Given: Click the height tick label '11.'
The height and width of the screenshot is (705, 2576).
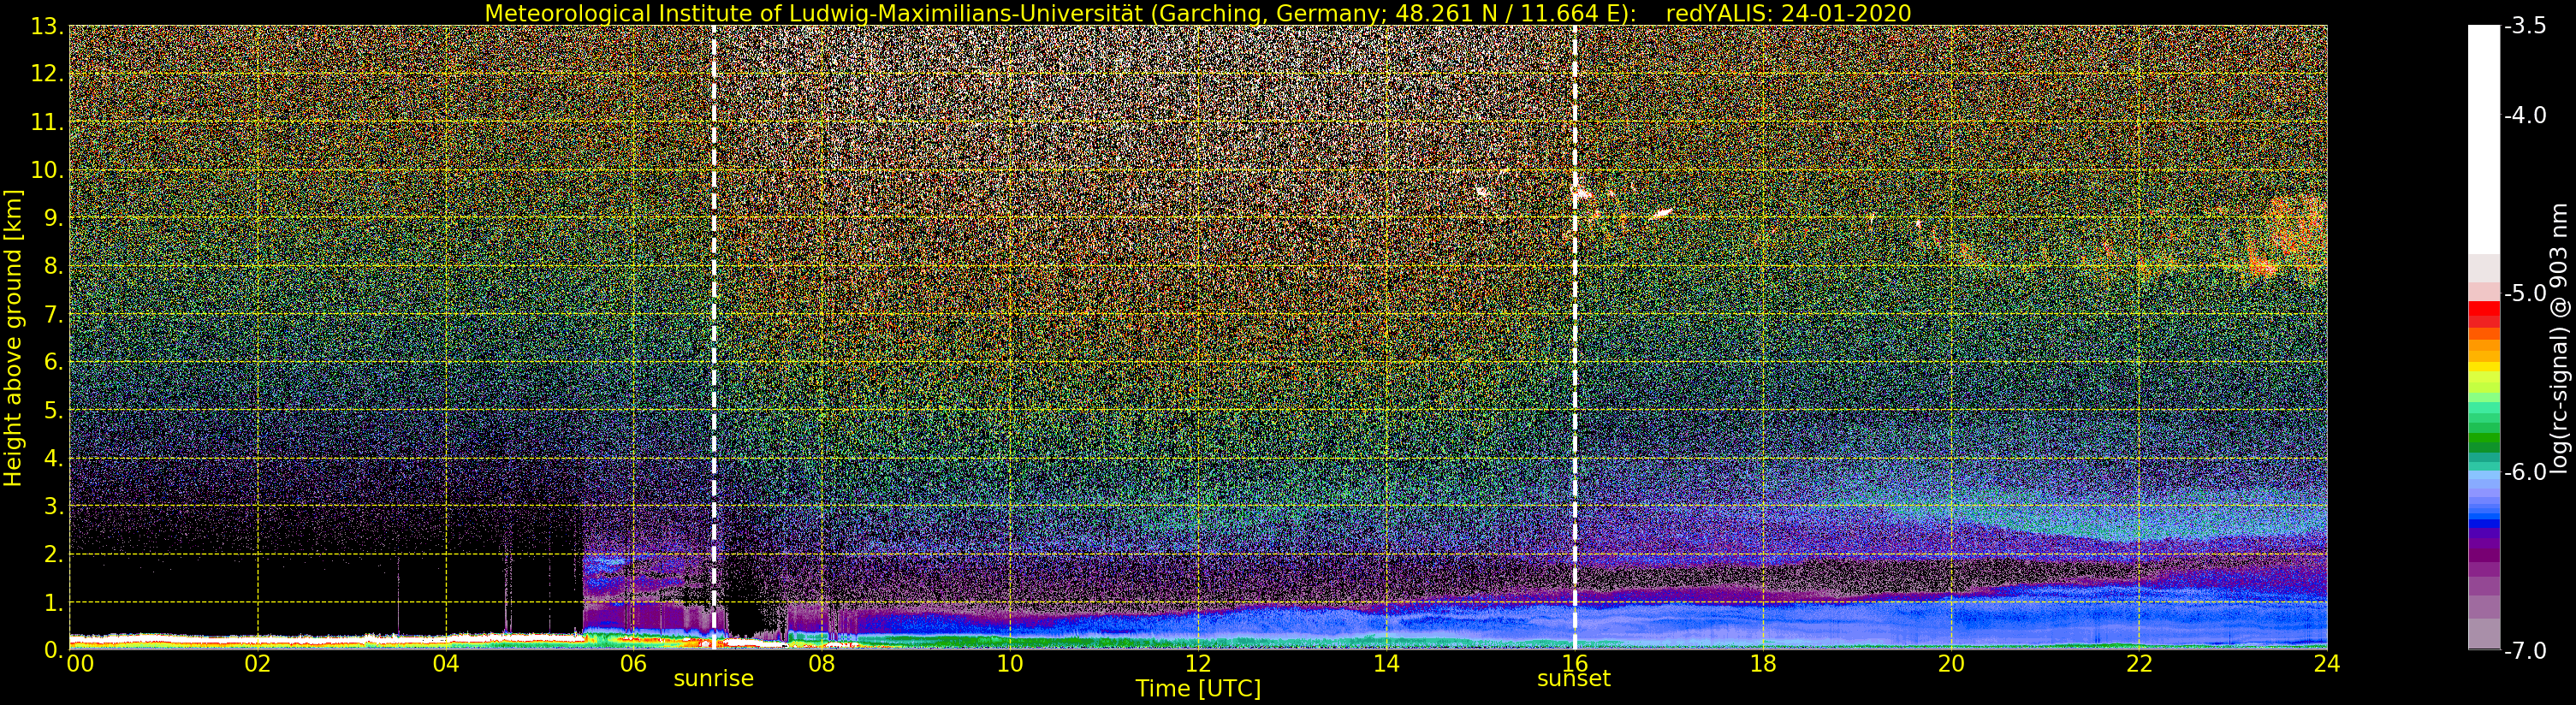Looking at the screenshot, I should (47, 122).
